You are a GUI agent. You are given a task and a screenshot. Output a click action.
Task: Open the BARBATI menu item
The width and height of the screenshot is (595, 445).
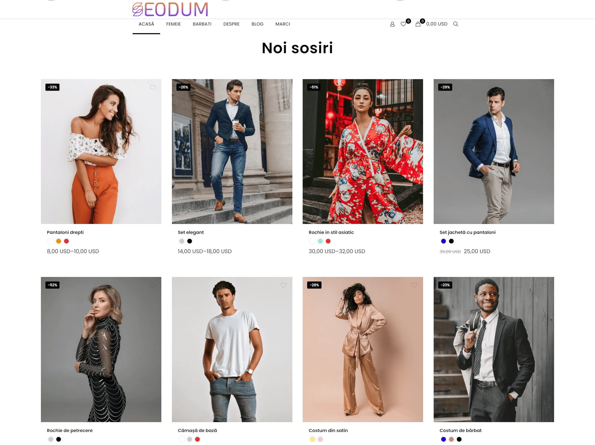pyautogui.click(x=202, y=24)
